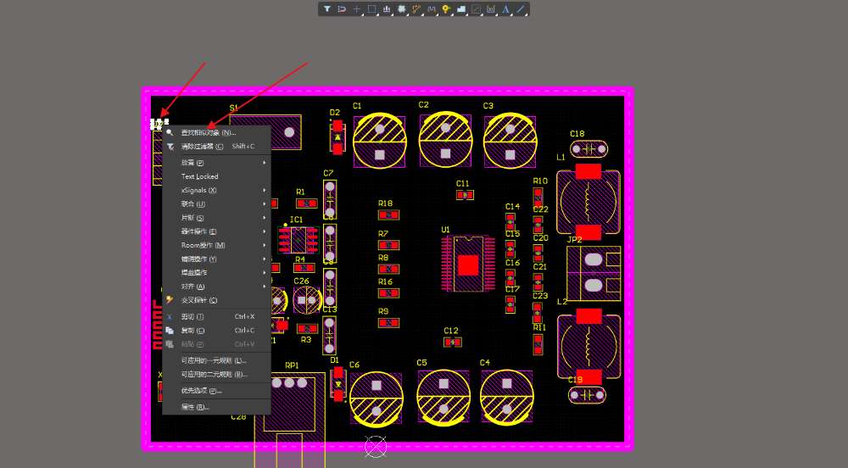Open 可应用的二元规则 (B) entry
The image size is (848, 468).
click(216, 374)
